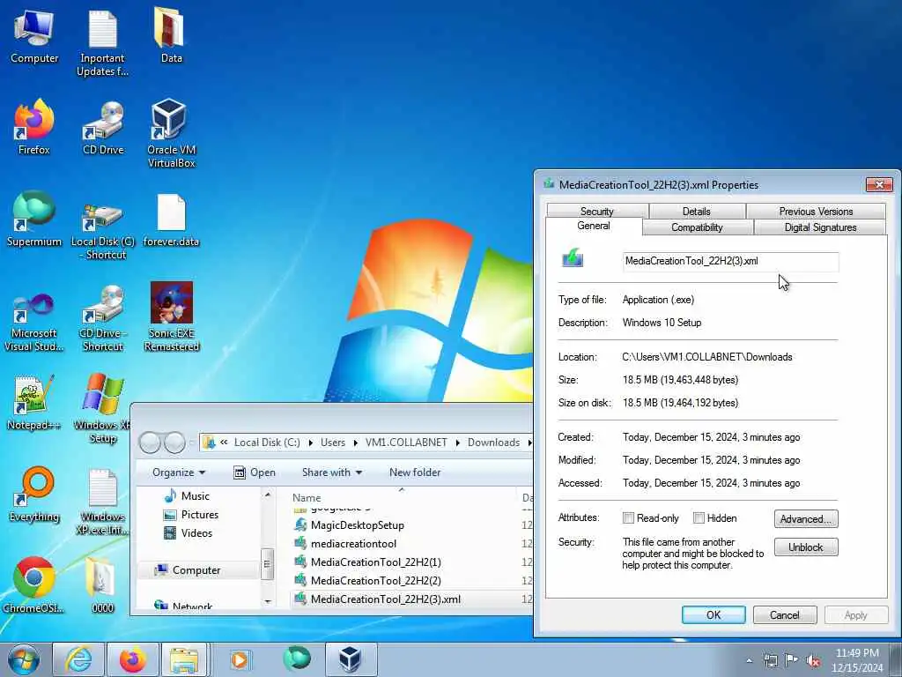Launch Firefox from the desktop shortcut
This screenshot has height=677, width=902.
34,127
